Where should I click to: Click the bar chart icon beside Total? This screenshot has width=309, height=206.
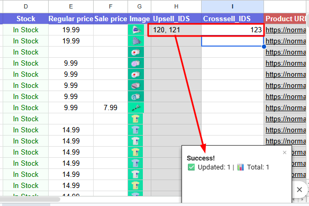coord(240,167)
